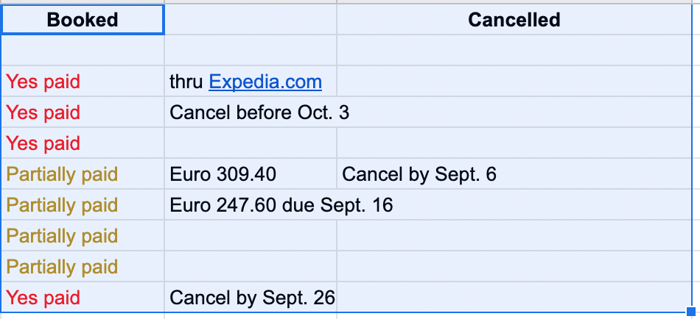Select the empty Cancelled-column cell in the Expedia.com row
Screen dimensions: 700x319
[x=514, y=81]
